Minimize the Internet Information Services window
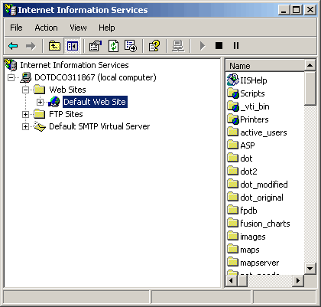The image size is (321, 307). point(284,10)
